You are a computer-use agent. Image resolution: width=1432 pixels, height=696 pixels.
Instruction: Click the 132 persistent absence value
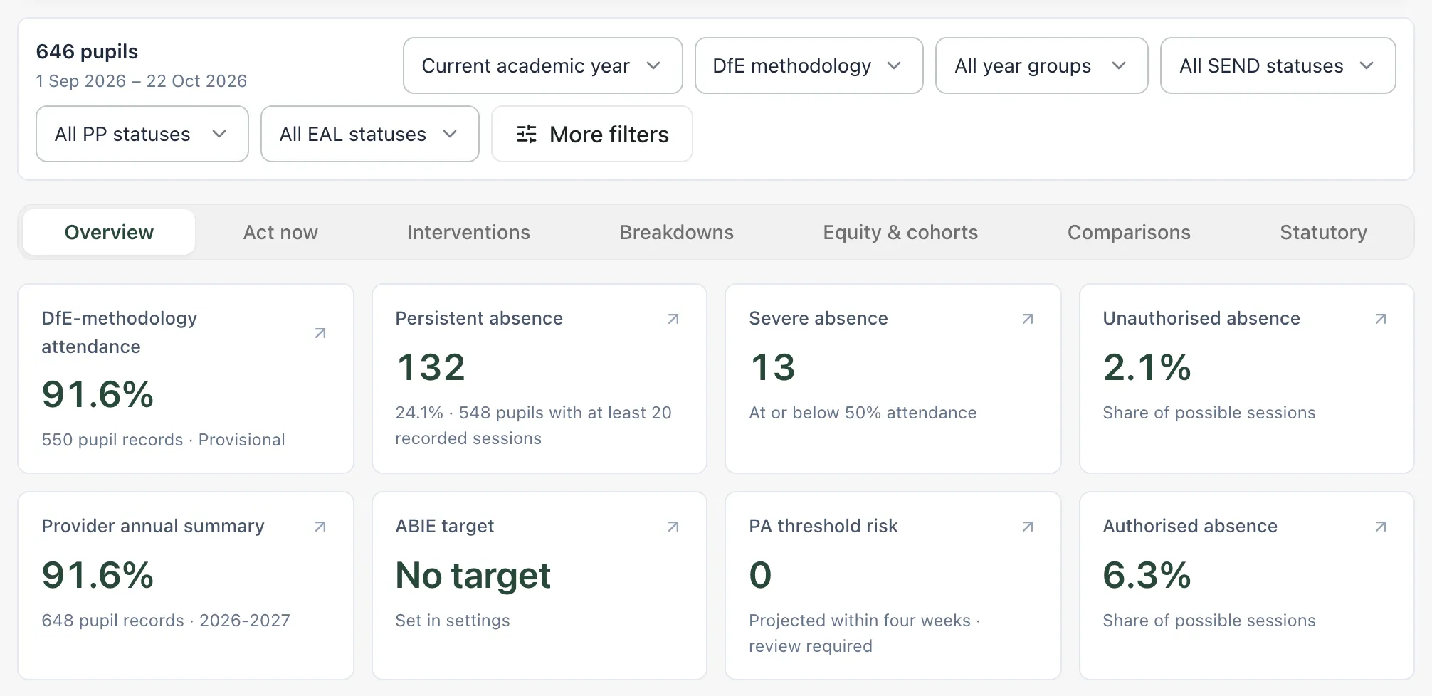click(431, 367)
